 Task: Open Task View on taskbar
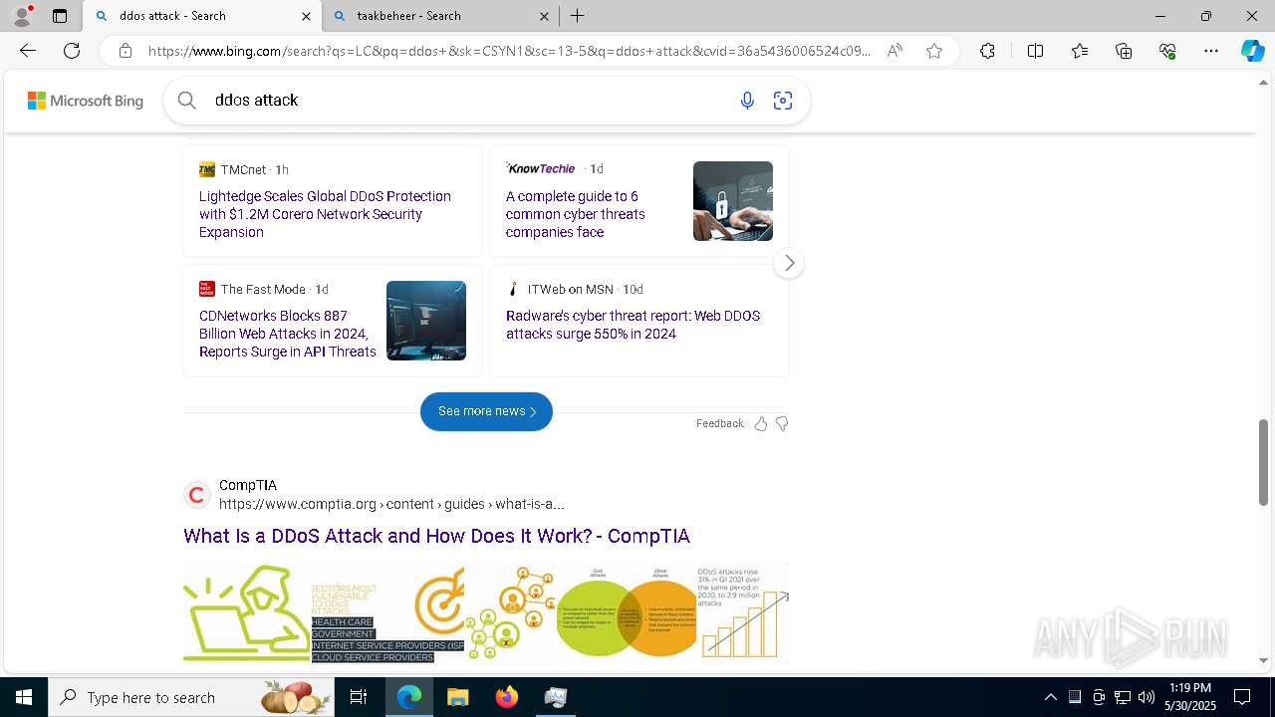359,697
